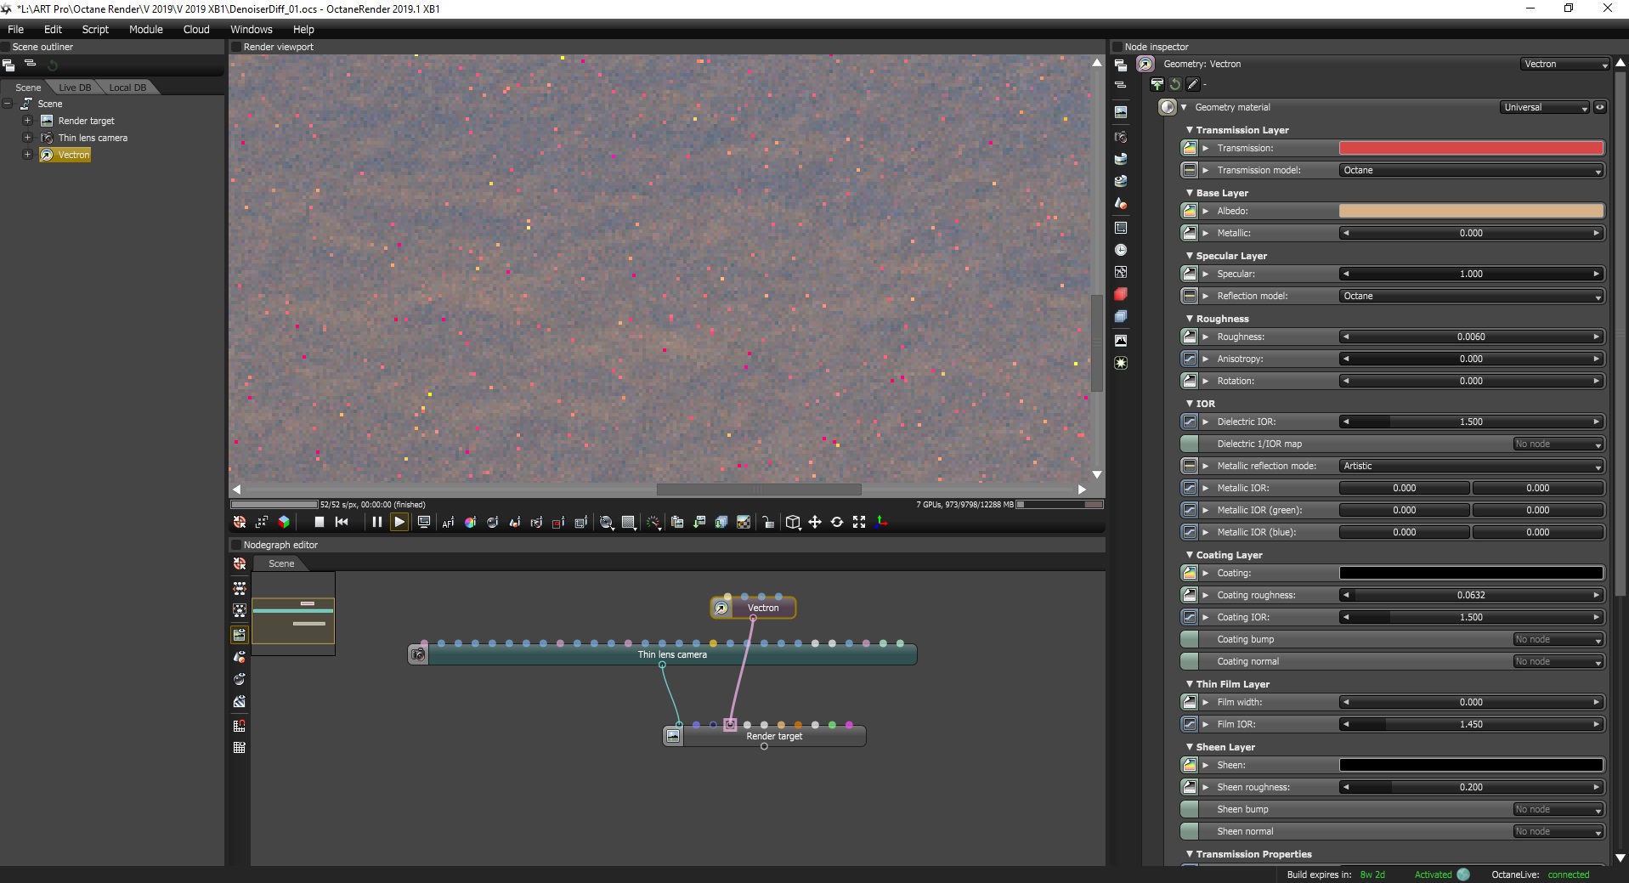
Task: Open the Vectron node type dropdown
Action: [1565, 64]
